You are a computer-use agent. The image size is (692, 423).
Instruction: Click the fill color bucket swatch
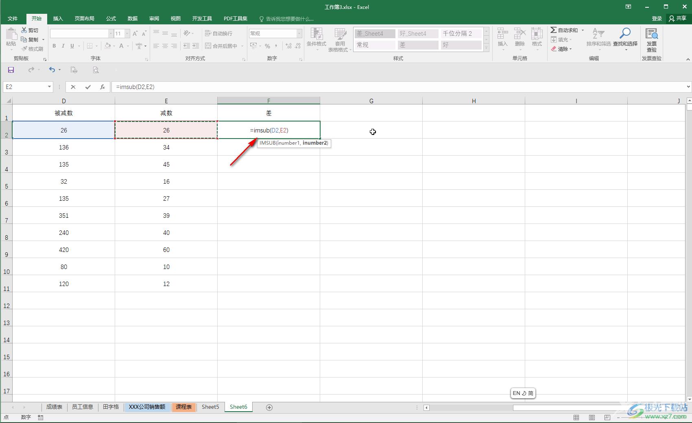click(x=107, y=46)
